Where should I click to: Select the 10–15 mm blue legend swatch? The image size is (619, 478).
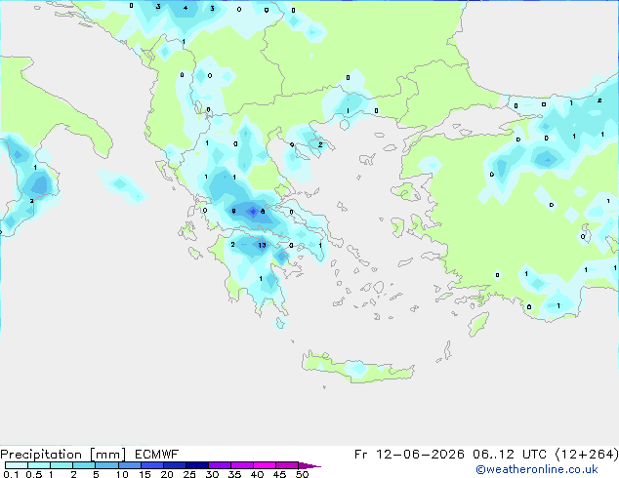(x=129, y=465)
